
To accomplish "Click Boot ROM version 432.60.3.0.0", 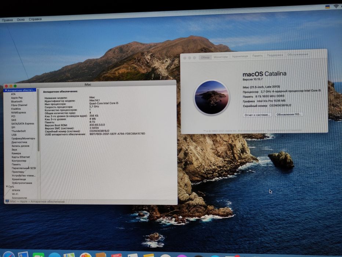I will point(97,125).
